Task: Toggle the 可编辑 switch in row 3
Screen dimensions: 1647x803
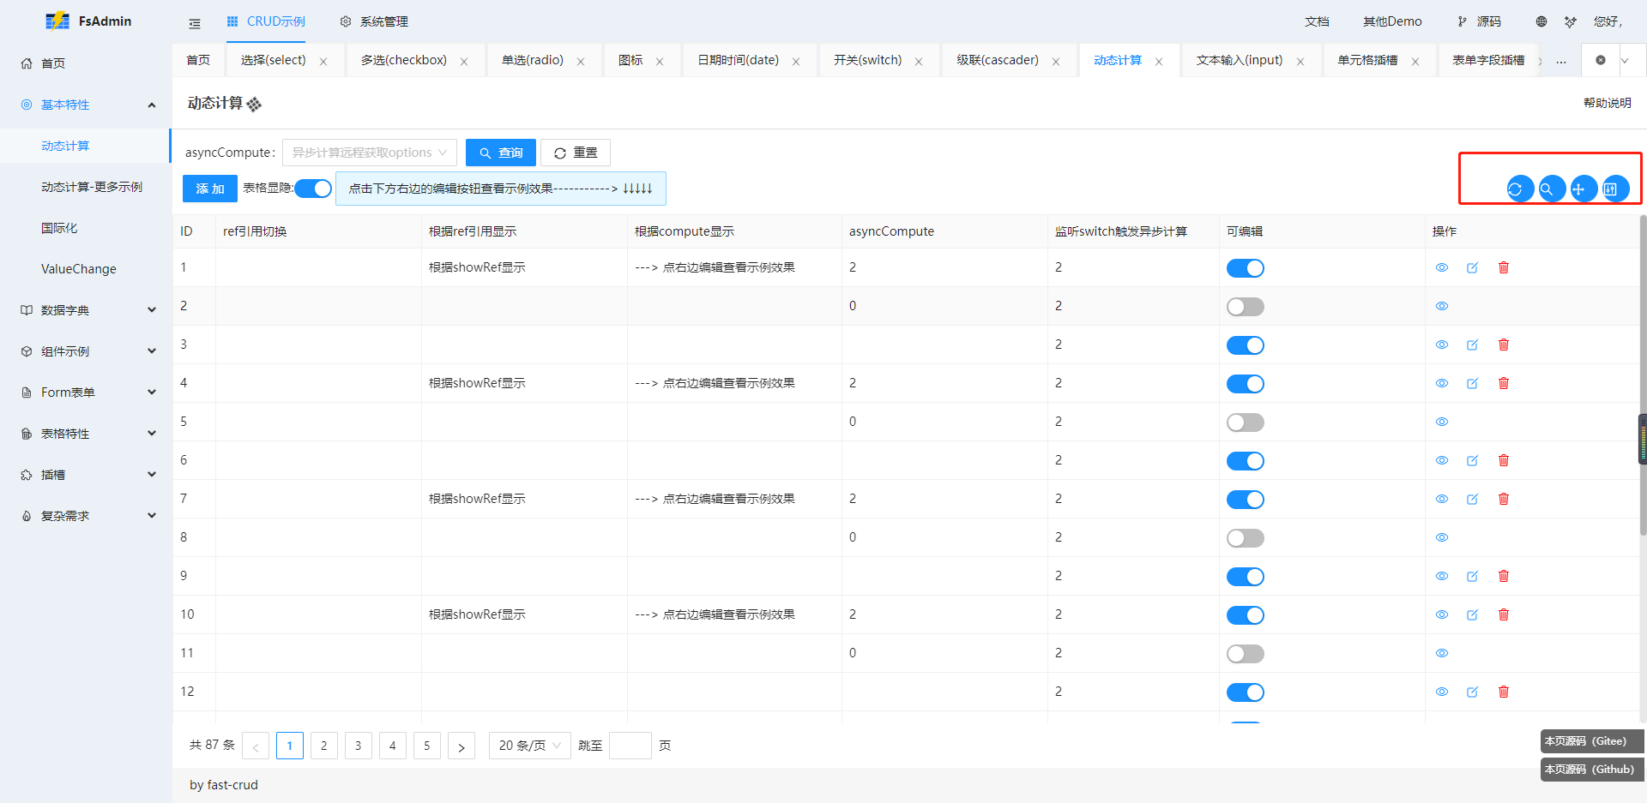Action: coord(1246,345)
